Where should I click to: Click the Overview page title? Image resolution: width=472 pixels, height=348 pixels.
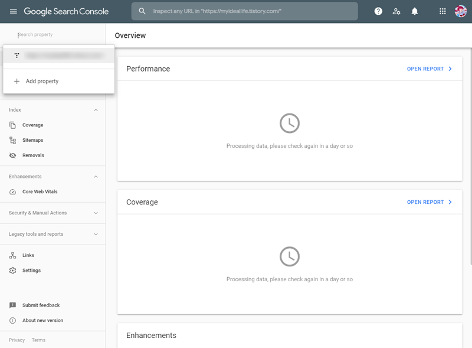point(130,35)
